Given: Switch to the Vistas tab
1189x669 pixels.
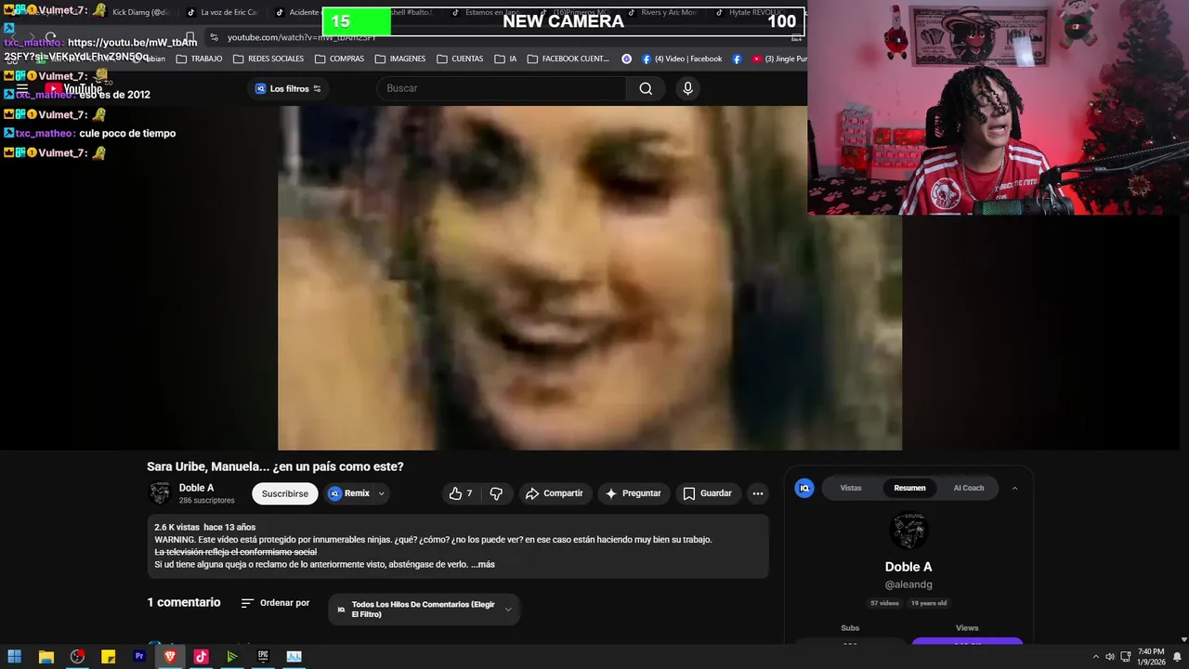Looking at the screenshot, I should (851, 488).
